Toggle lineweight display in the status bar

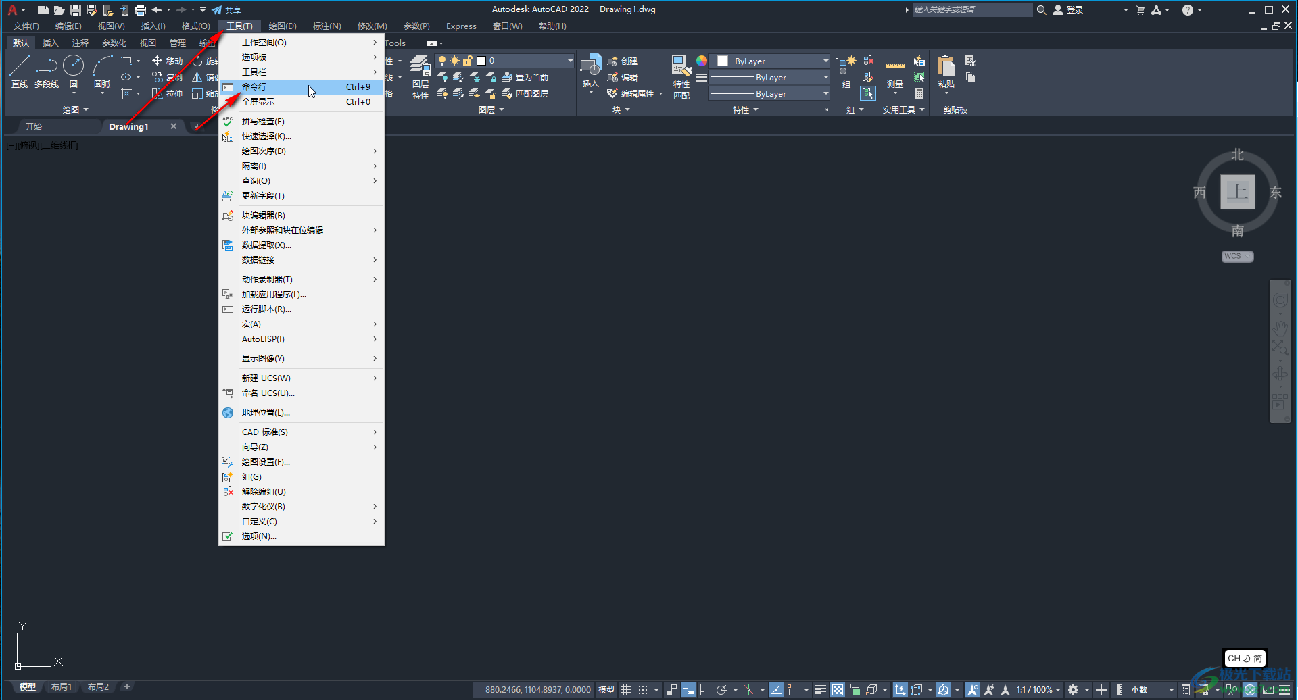pos(821,690)
